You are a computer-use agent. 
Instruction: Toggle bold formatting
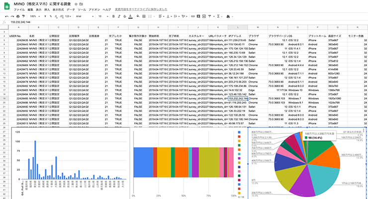pyautogui.click(x=112, y=16)
